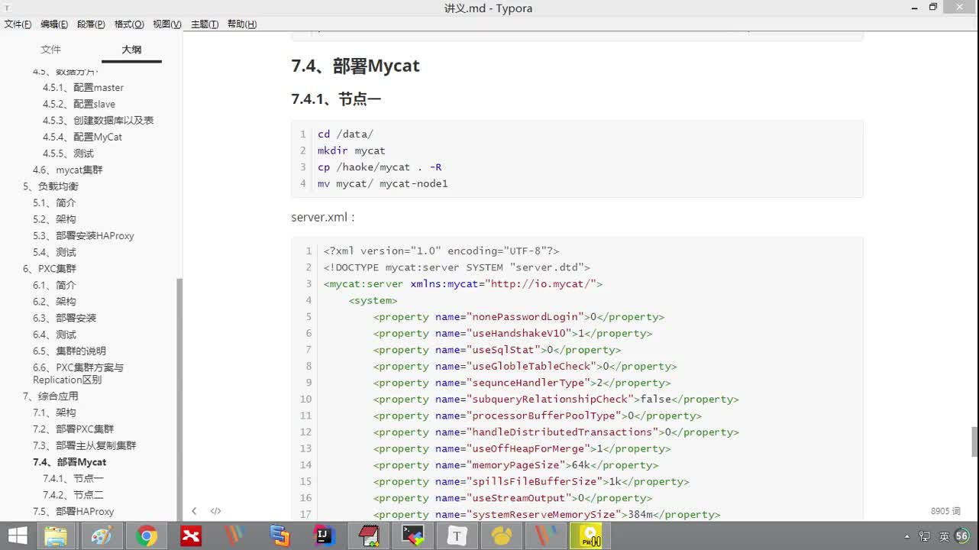The image size is (979, 550).
Task: Launch the Paint palette app in taskbar
Action: (101, 536)
